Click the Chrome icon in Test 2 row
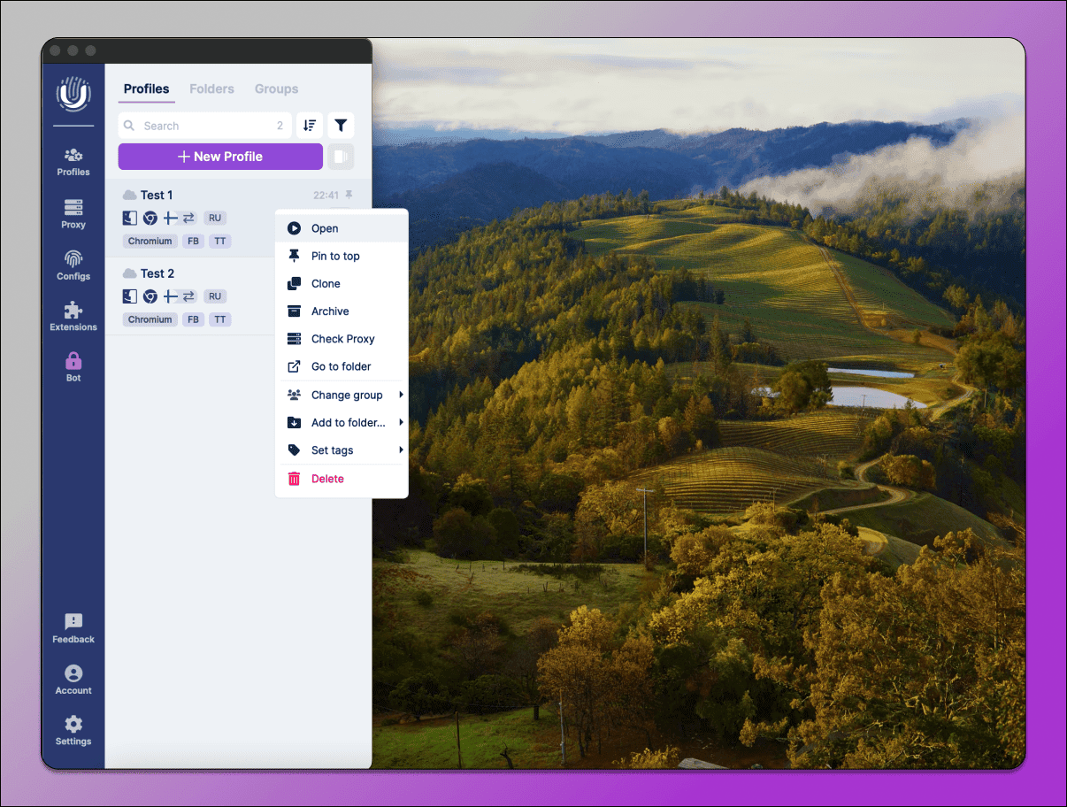This screenshot has width=1067, height=807. [150, 296]
